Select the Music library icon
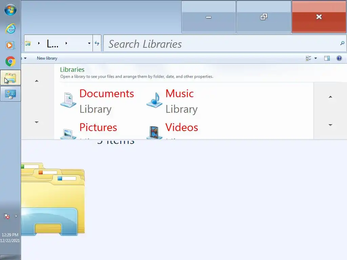Viewport: 347px width, 260px height. (155, 100)
